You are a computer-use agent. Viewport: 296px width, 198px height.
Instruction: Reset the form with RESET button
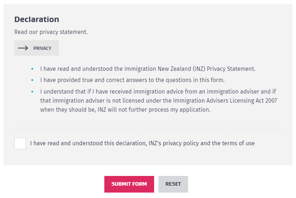(x=173, y=184)
